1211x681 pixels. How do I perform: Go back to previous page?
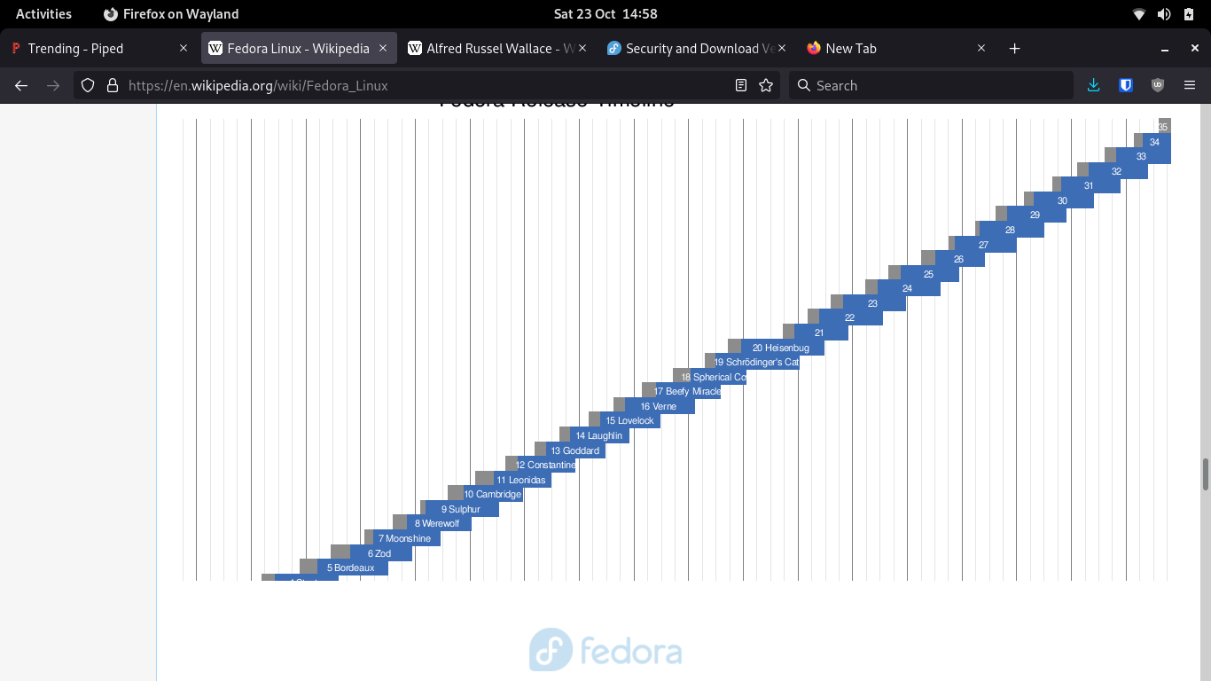coord(21,85)
